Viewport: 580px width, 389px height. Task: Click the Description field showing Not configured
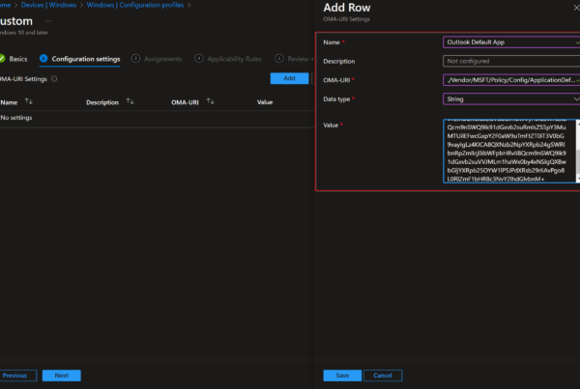[x=509, y=61]
